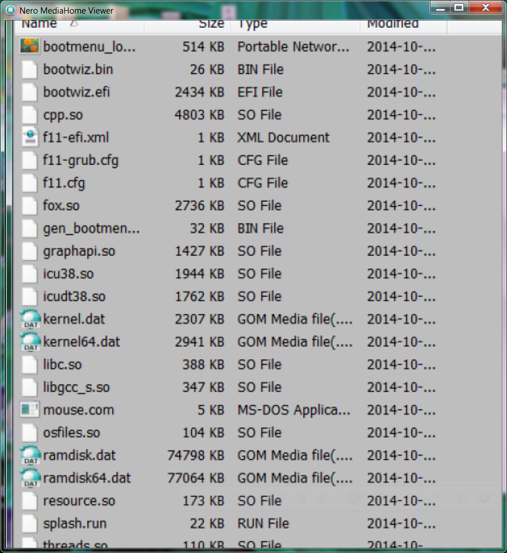Viewport: 507px width, 553px height.
Task: Click the f11.cfg file icon
Action: 29,182
